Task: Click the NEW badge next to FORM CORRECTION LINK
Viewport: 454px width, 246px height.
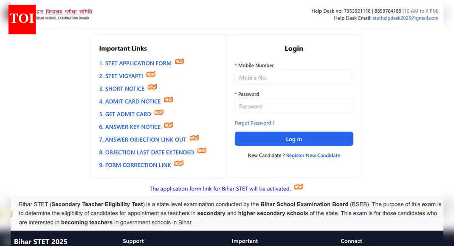Action: point(178,163)
